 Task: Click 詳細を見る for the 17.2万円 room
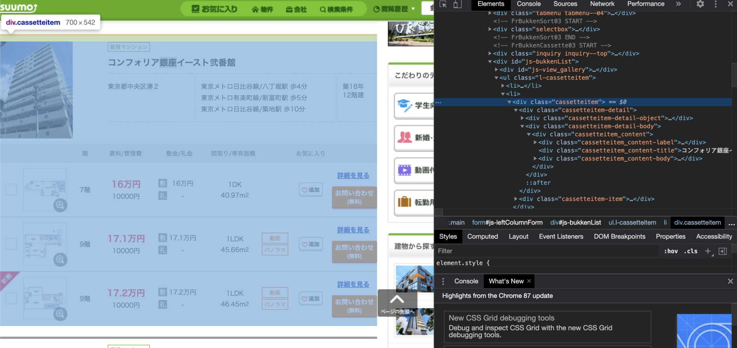353,284
